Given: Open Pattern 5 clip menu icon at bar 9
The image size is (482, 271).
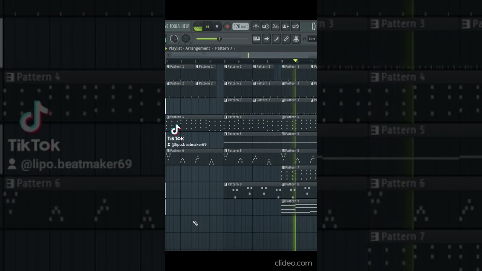Looking at the screenshot, I should pyautogui.click(x=284, y=134).
